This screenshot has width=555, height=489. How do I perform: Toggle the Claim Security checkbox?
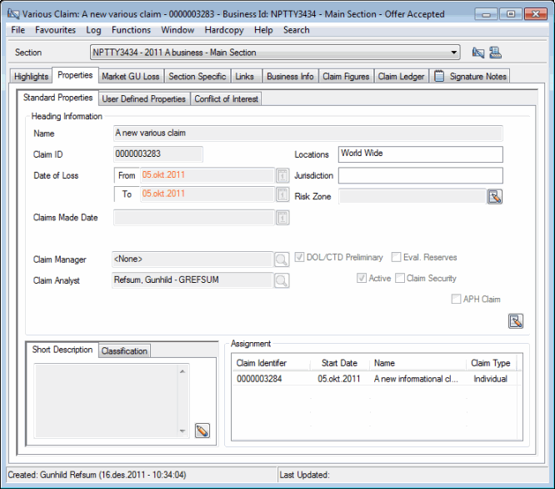401,279
